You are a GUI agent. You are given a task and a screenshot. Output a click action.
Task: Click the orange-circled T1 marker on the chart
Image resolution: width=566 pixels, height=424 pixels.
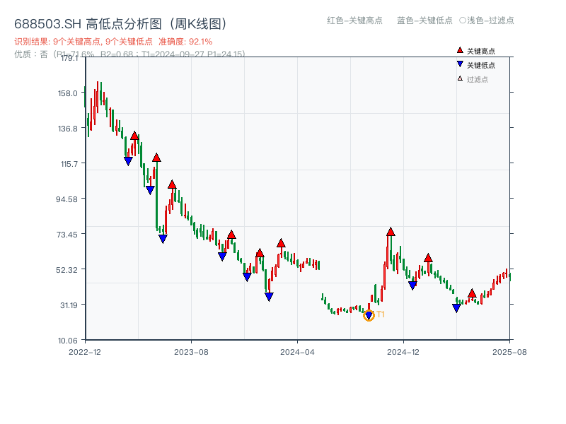[369, 314]
